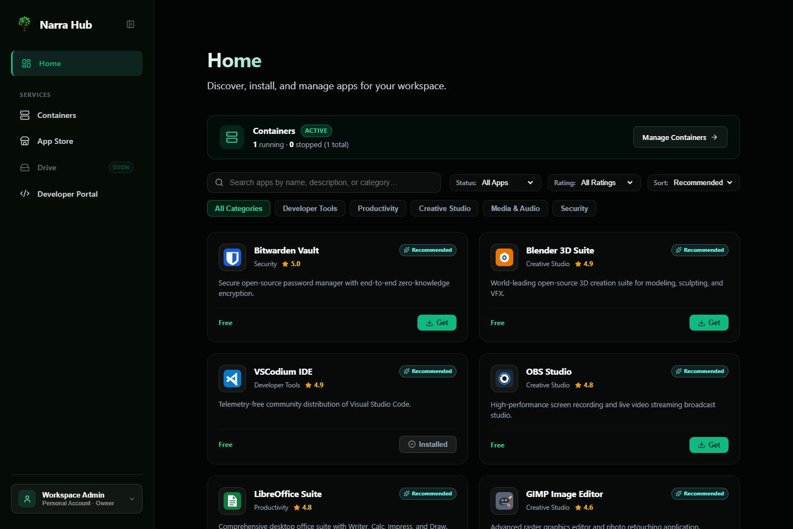793x529 pixels.
Task: Click the Bitwarden Vault title
Action: (x=286, y=250)
